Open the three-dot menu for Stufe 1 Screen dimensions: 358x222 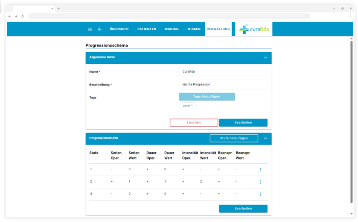point(261,169)
